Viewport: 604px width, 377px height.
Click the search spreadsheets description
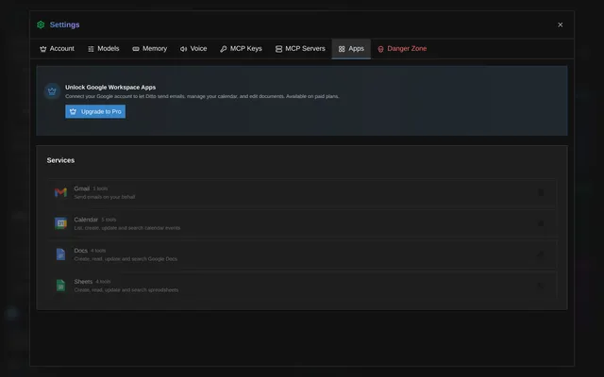[126, 290]
